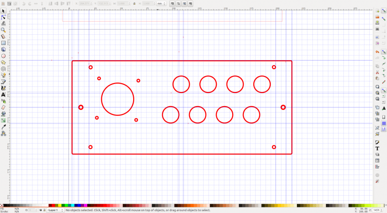Toggle snap to guides button
387x213 pixels.
click(384, 129)
